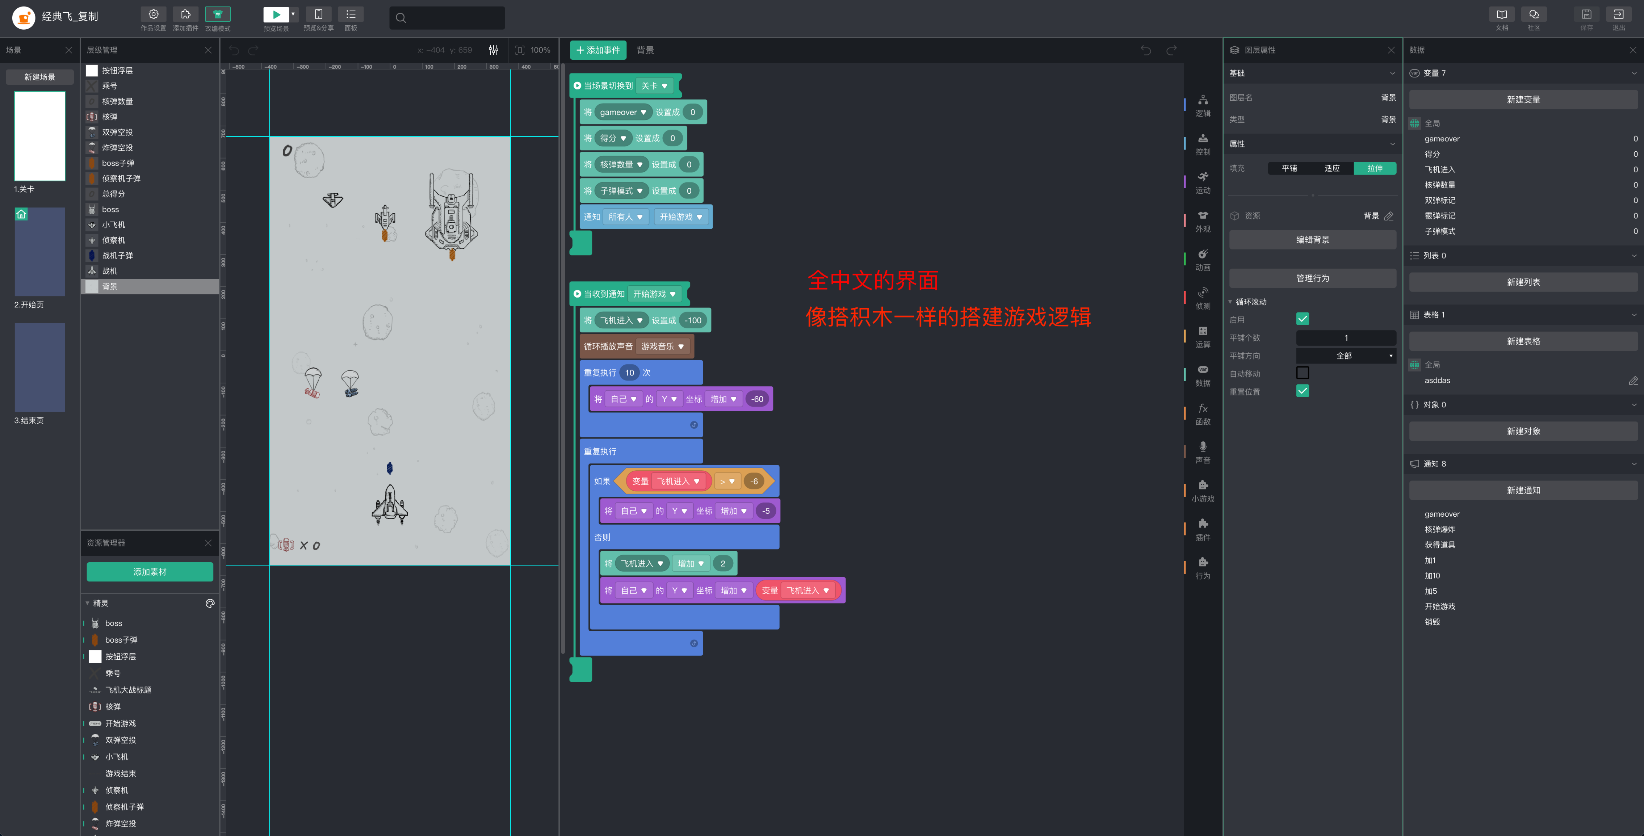Click 预览&分享 device icon

[x=318, y=15]
